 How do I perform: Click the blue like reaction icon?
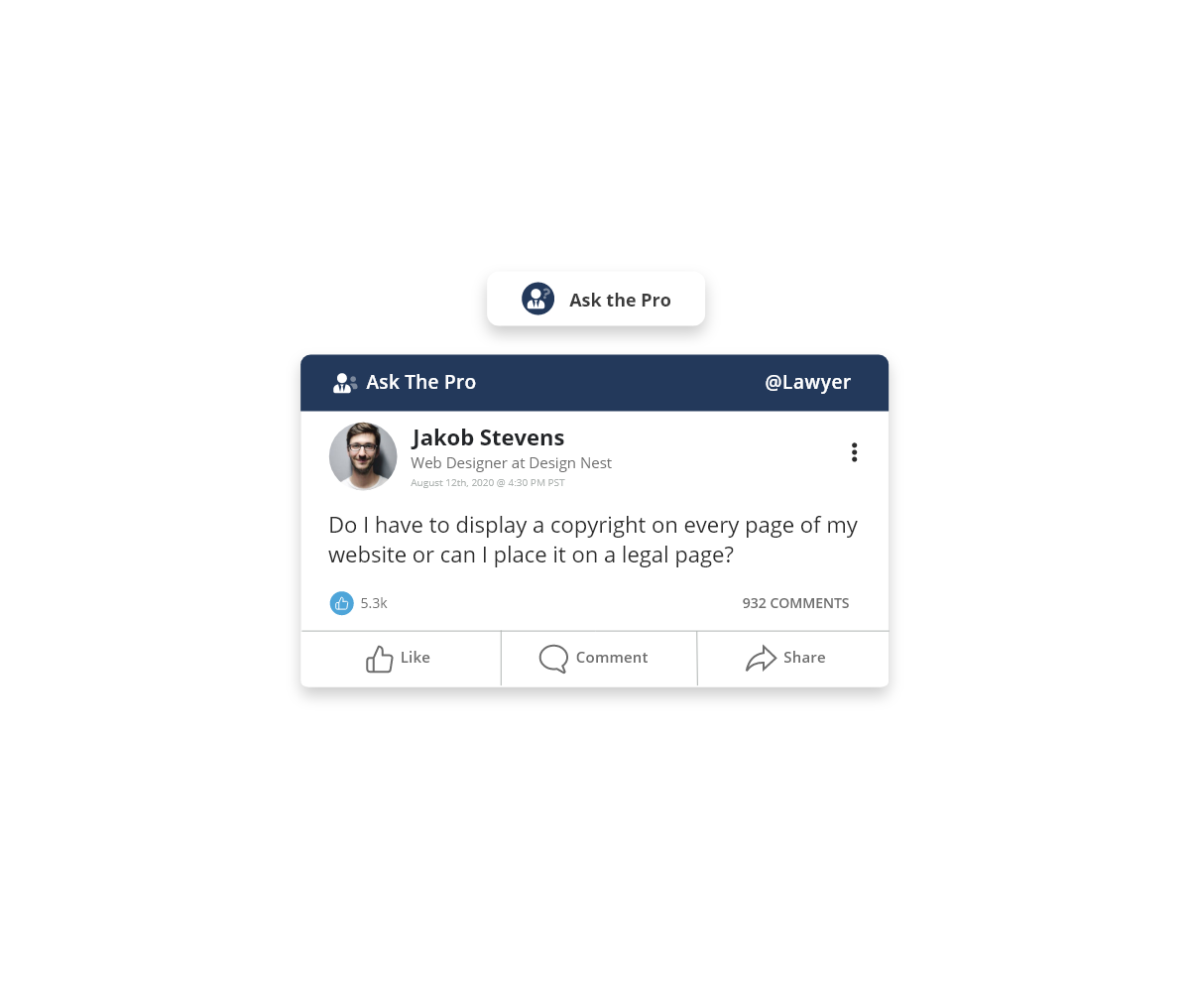pos(341,603)
